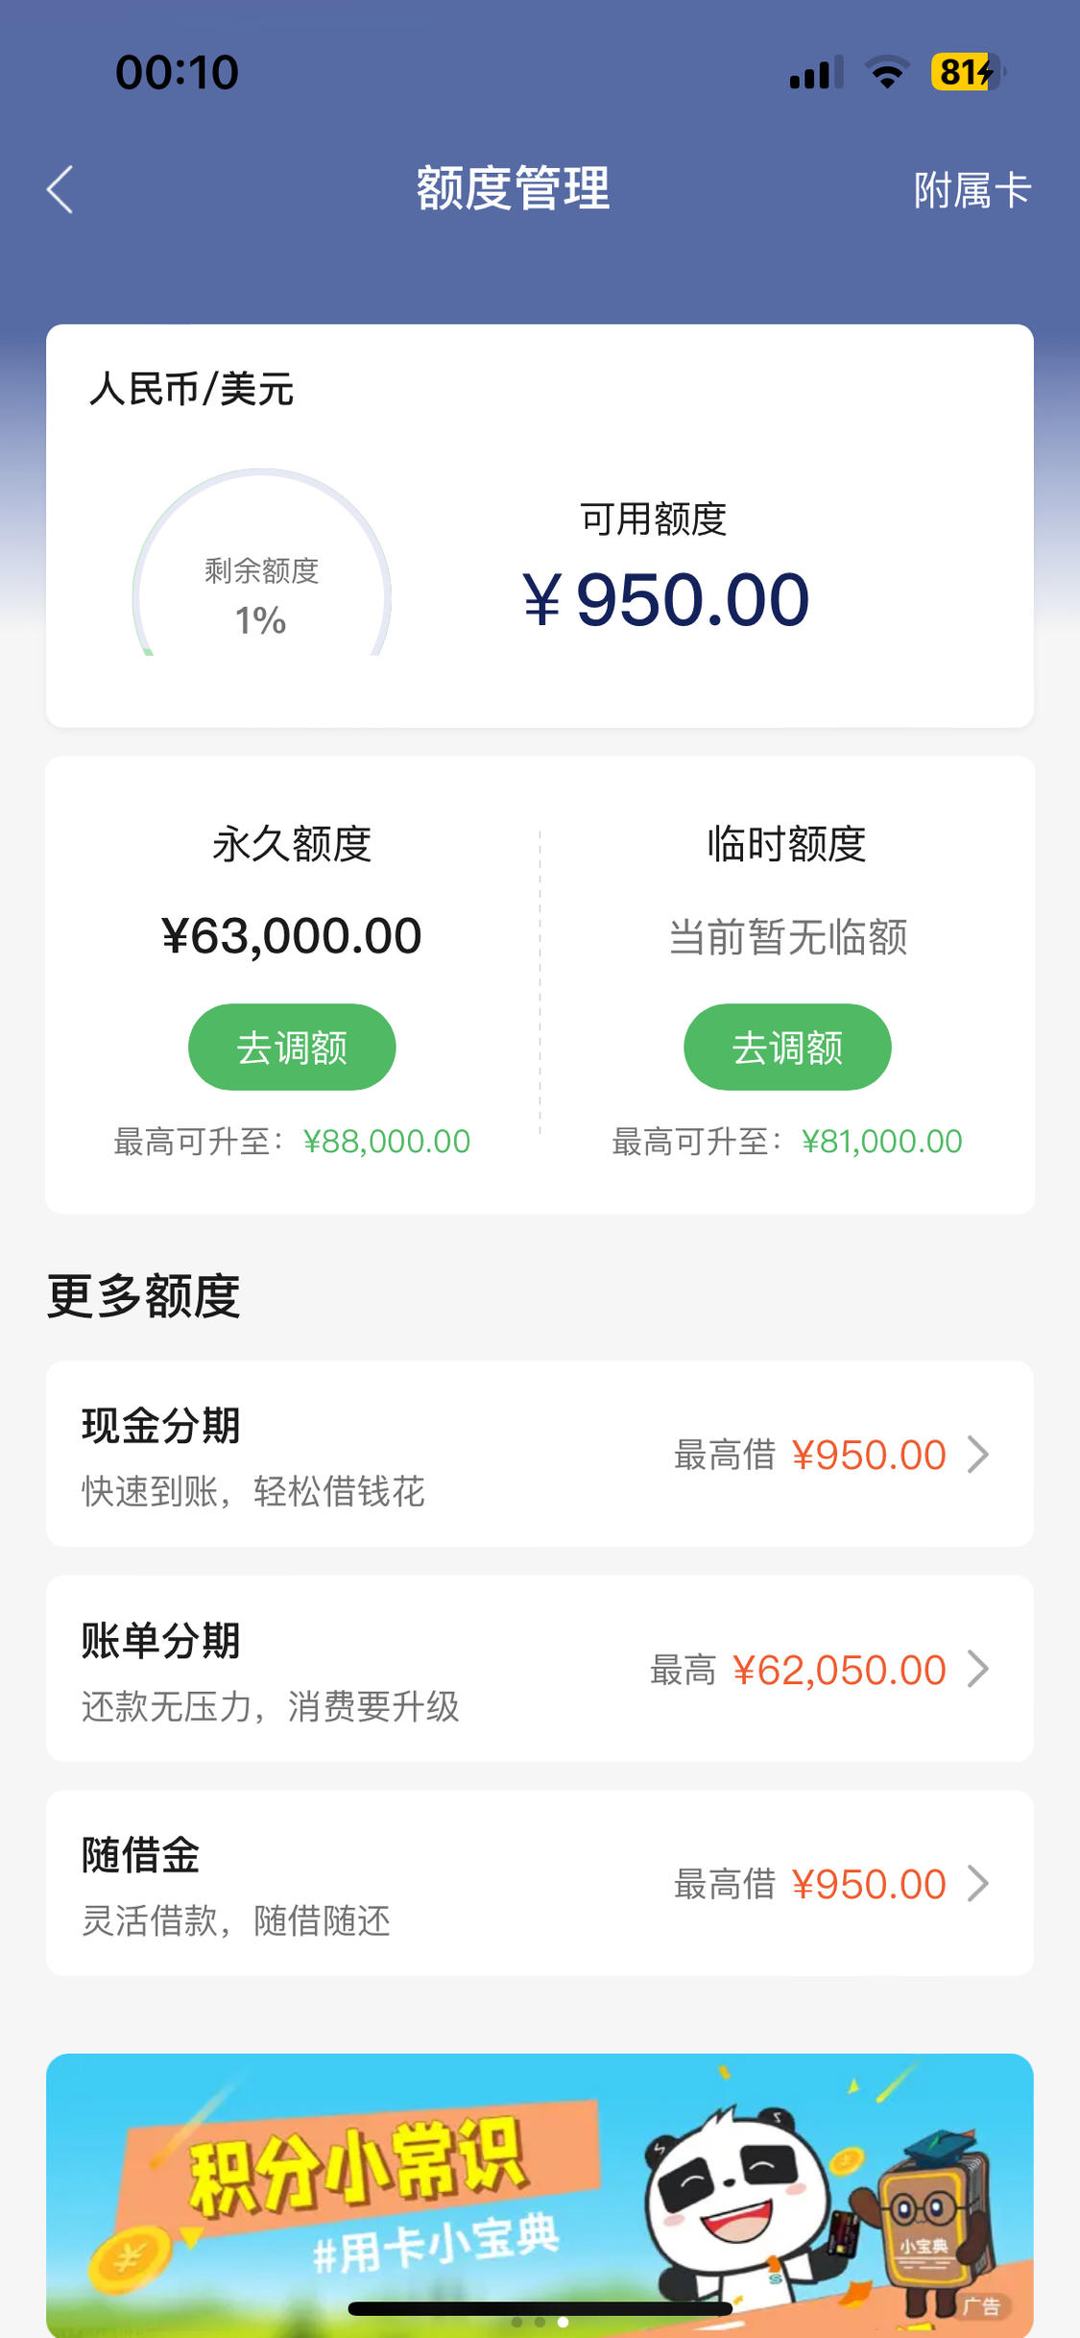Tap the ¥950.00 可用额度 amount
Viewport: 1080px width, 2338px height.
tap(666, 599)
